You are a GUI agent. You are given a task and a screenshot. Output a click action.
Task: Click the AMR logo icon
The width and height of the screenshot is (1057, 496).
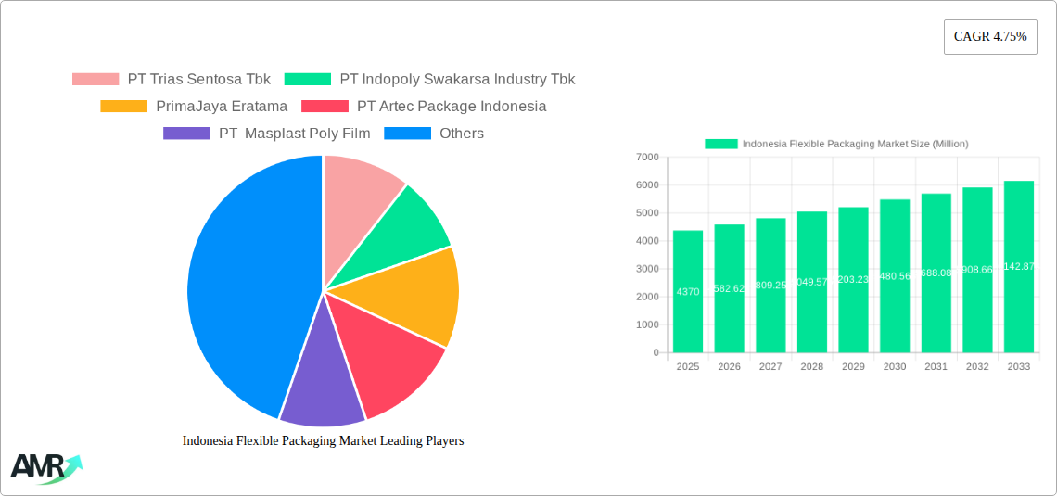45,467
